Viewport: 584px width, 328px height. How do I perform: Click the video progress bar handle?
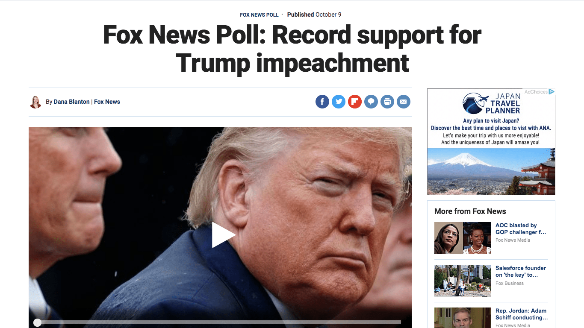click(x=38, y=323)
